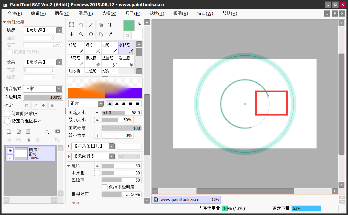348x215 pixels.
Task: Click the transparent color checker button
Action: pos(127,35)
